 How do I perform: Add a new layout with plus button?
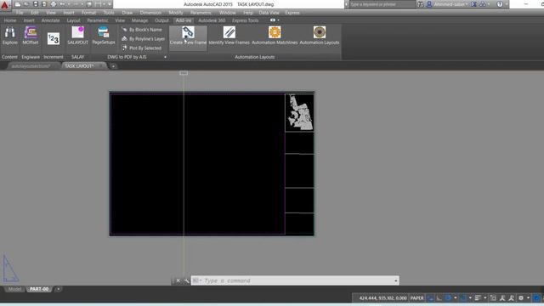click(x=59, y=289)
